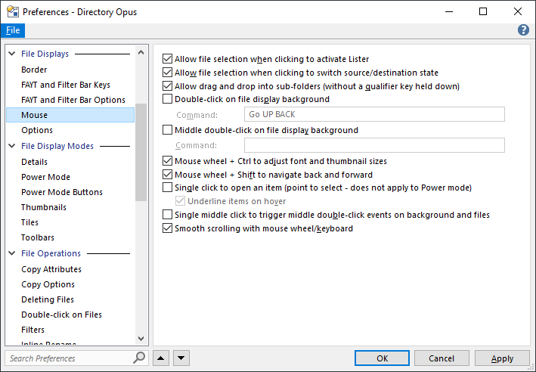Toggle Underline items on hover checkbox
The width and height of the screenshot is (536, 372).
(180, 201)
